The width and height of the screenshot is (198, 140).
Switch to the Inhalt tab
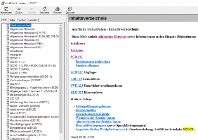coord(4,20)
